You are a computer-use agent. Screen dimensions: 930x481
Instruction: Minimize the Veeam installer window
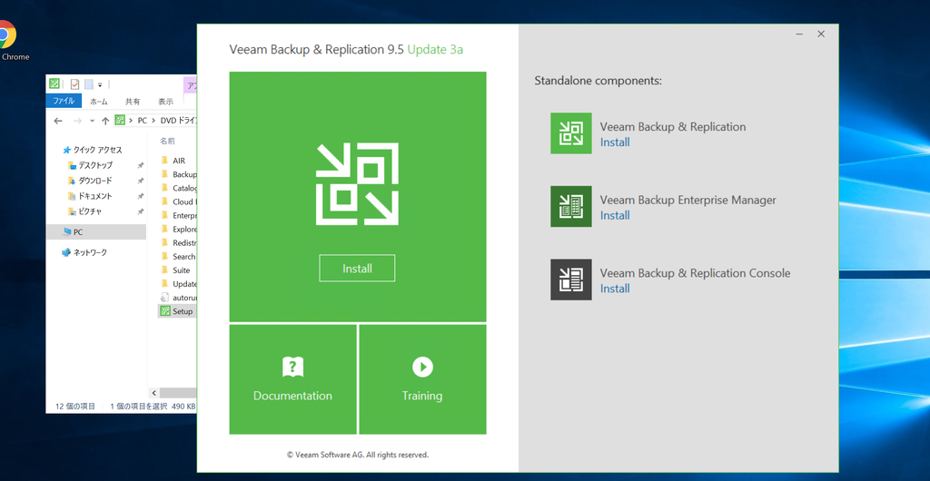click(799, 34)
